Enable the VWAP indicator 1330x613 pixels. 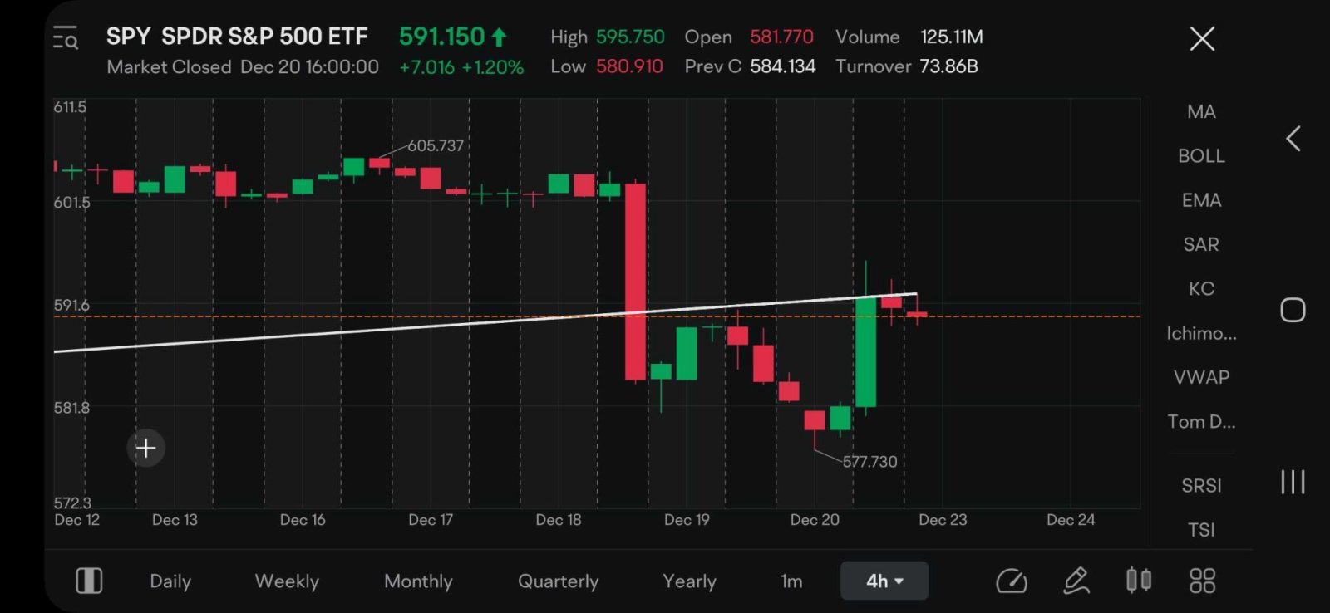coord(1201,377)
